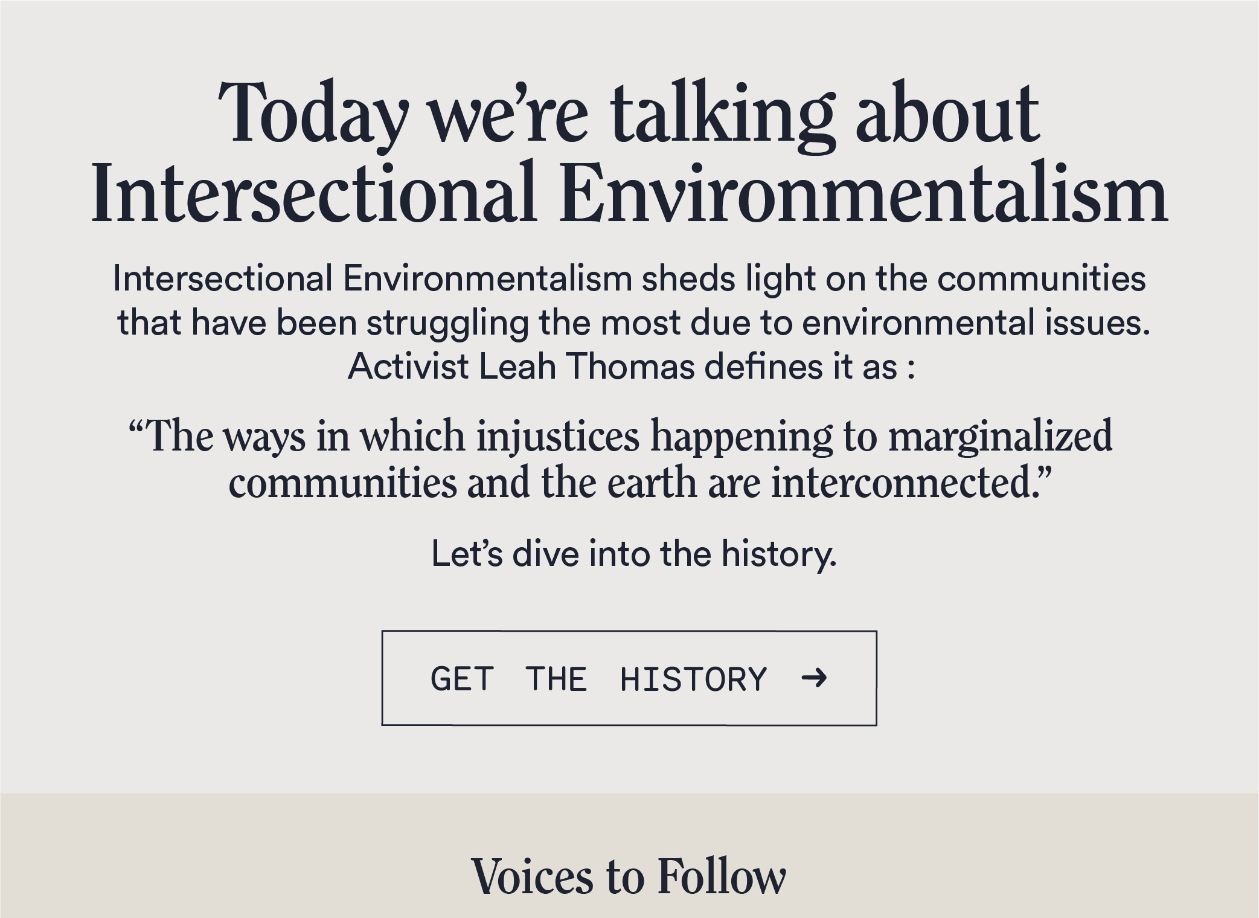The width and height of the screenshot is (1259, 918).
Task: Click the paragraph line starting "Intersectional Environmentalism sheds light"
Action: (x=629, y=280)
